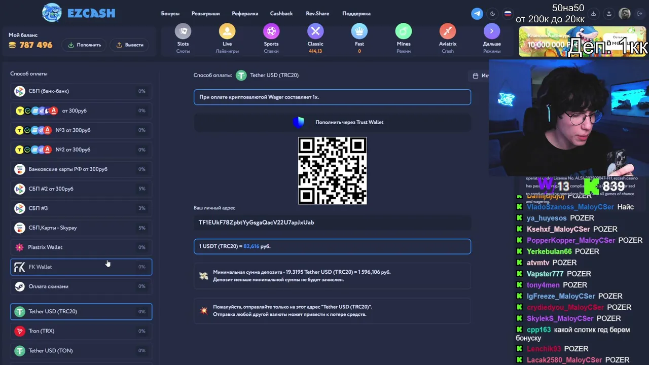Click the Trust Wallet shield icon
The height and width of the screenshot is (365, 649).
point(299,122)
